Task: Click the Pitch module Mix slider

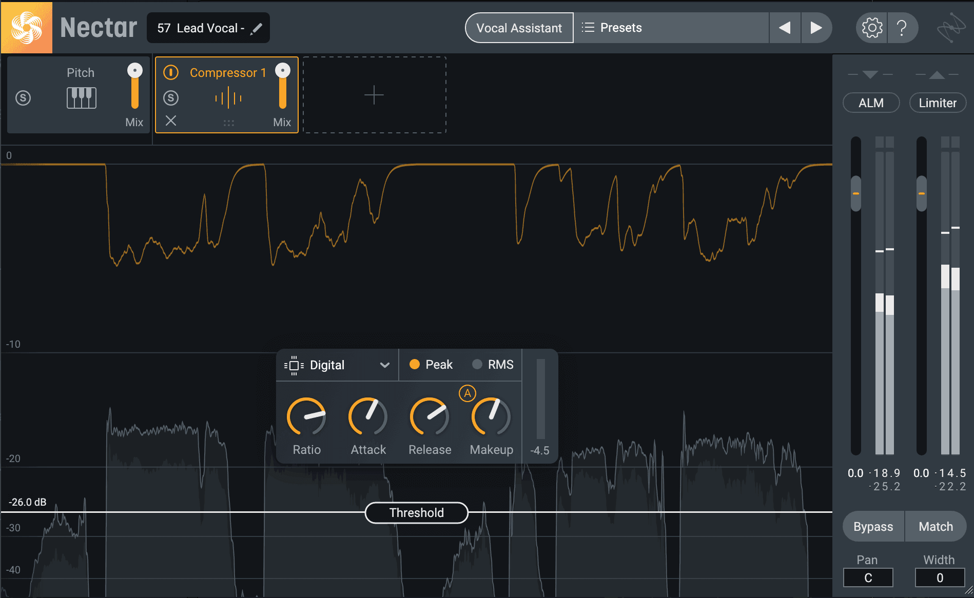Action: tap(135, 86)
